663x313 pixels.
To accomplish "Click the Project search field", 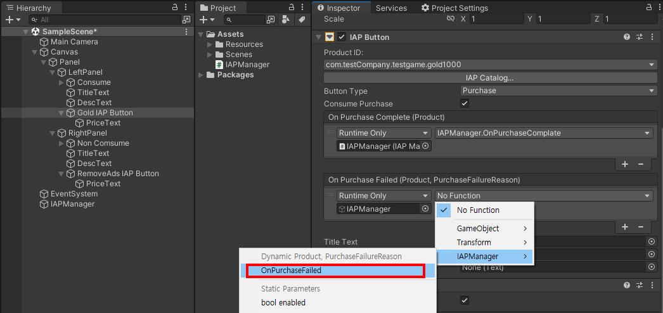I will 245,20.
